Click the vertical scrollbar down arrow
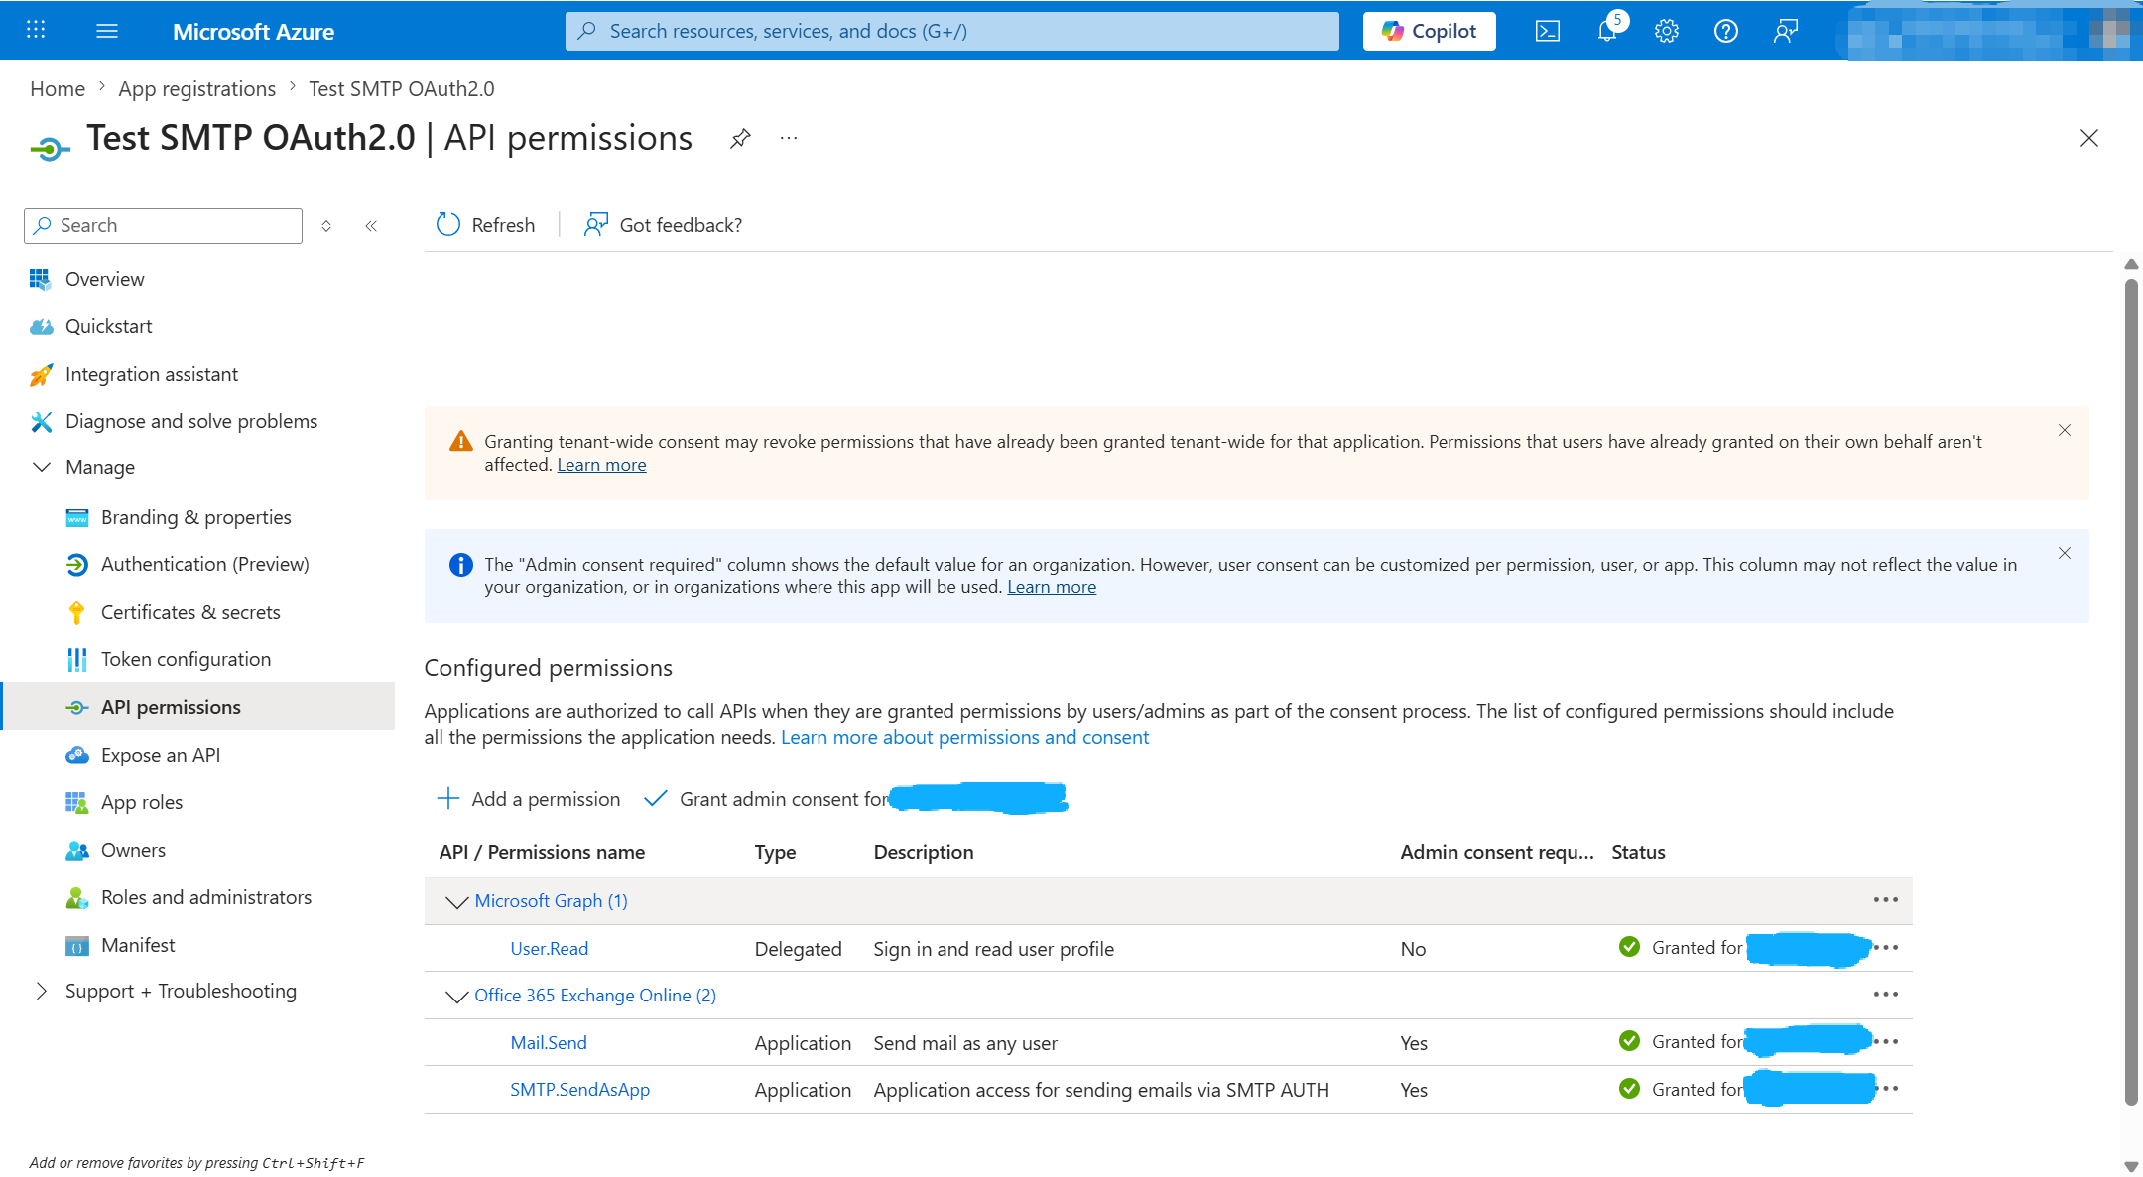The image size is (2143, 1177). 2131,1166
